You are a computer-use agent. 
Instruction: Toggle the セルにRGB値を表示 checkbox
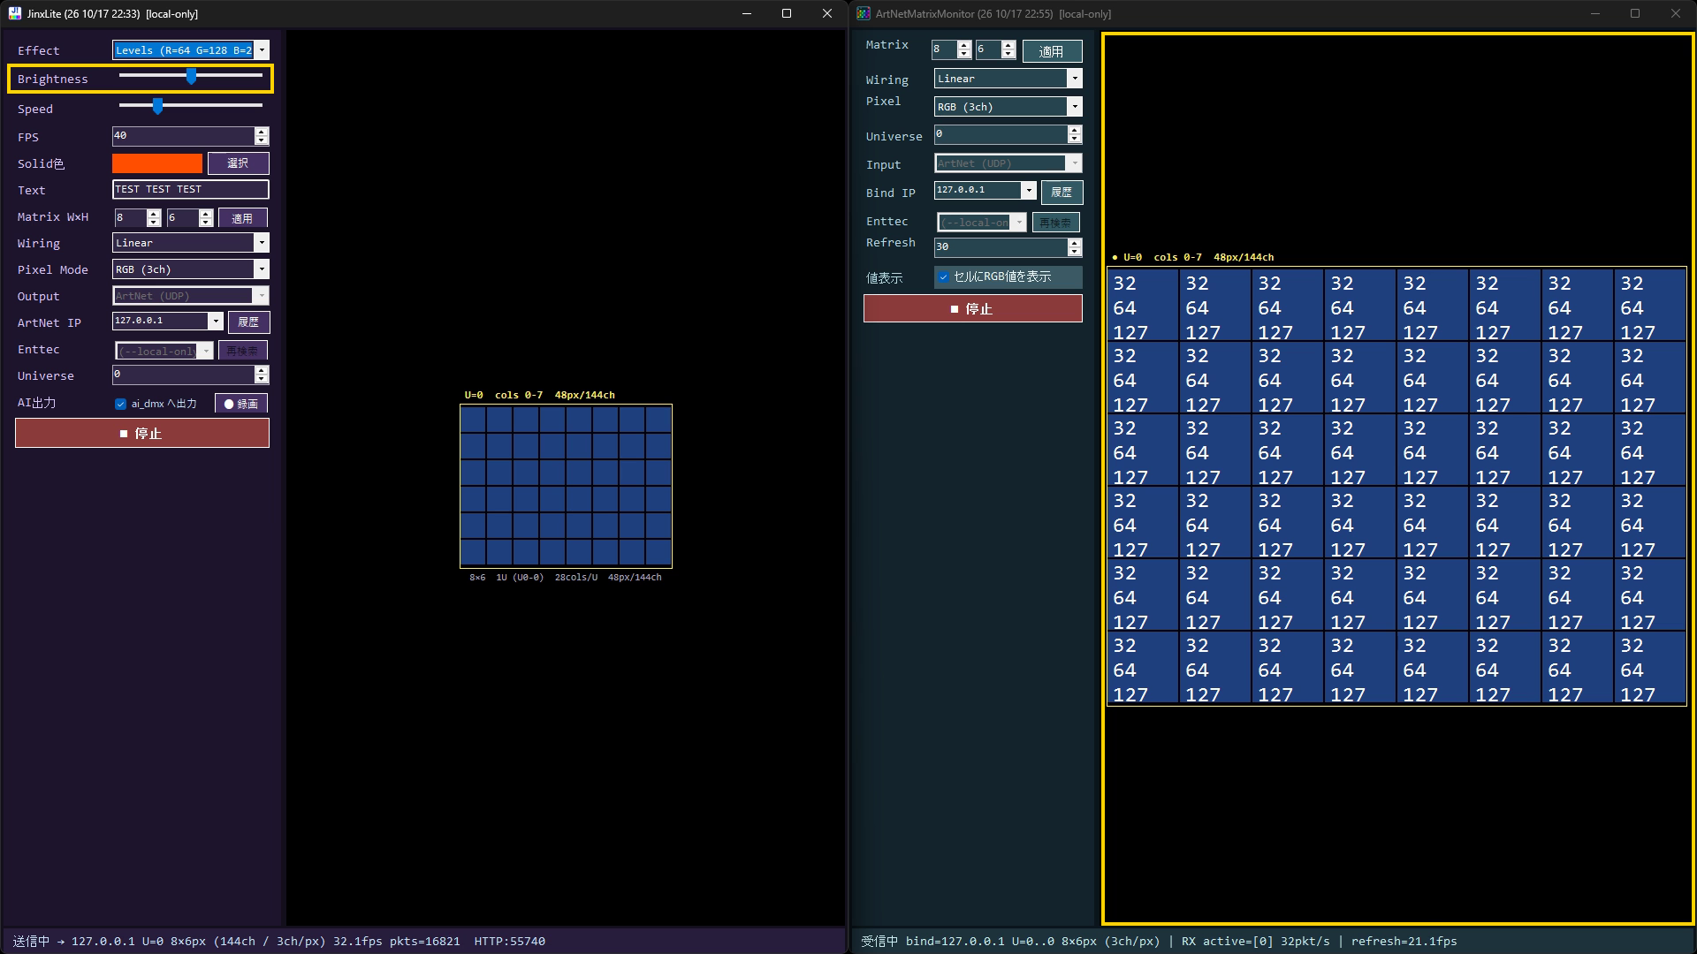click(943, 276)
